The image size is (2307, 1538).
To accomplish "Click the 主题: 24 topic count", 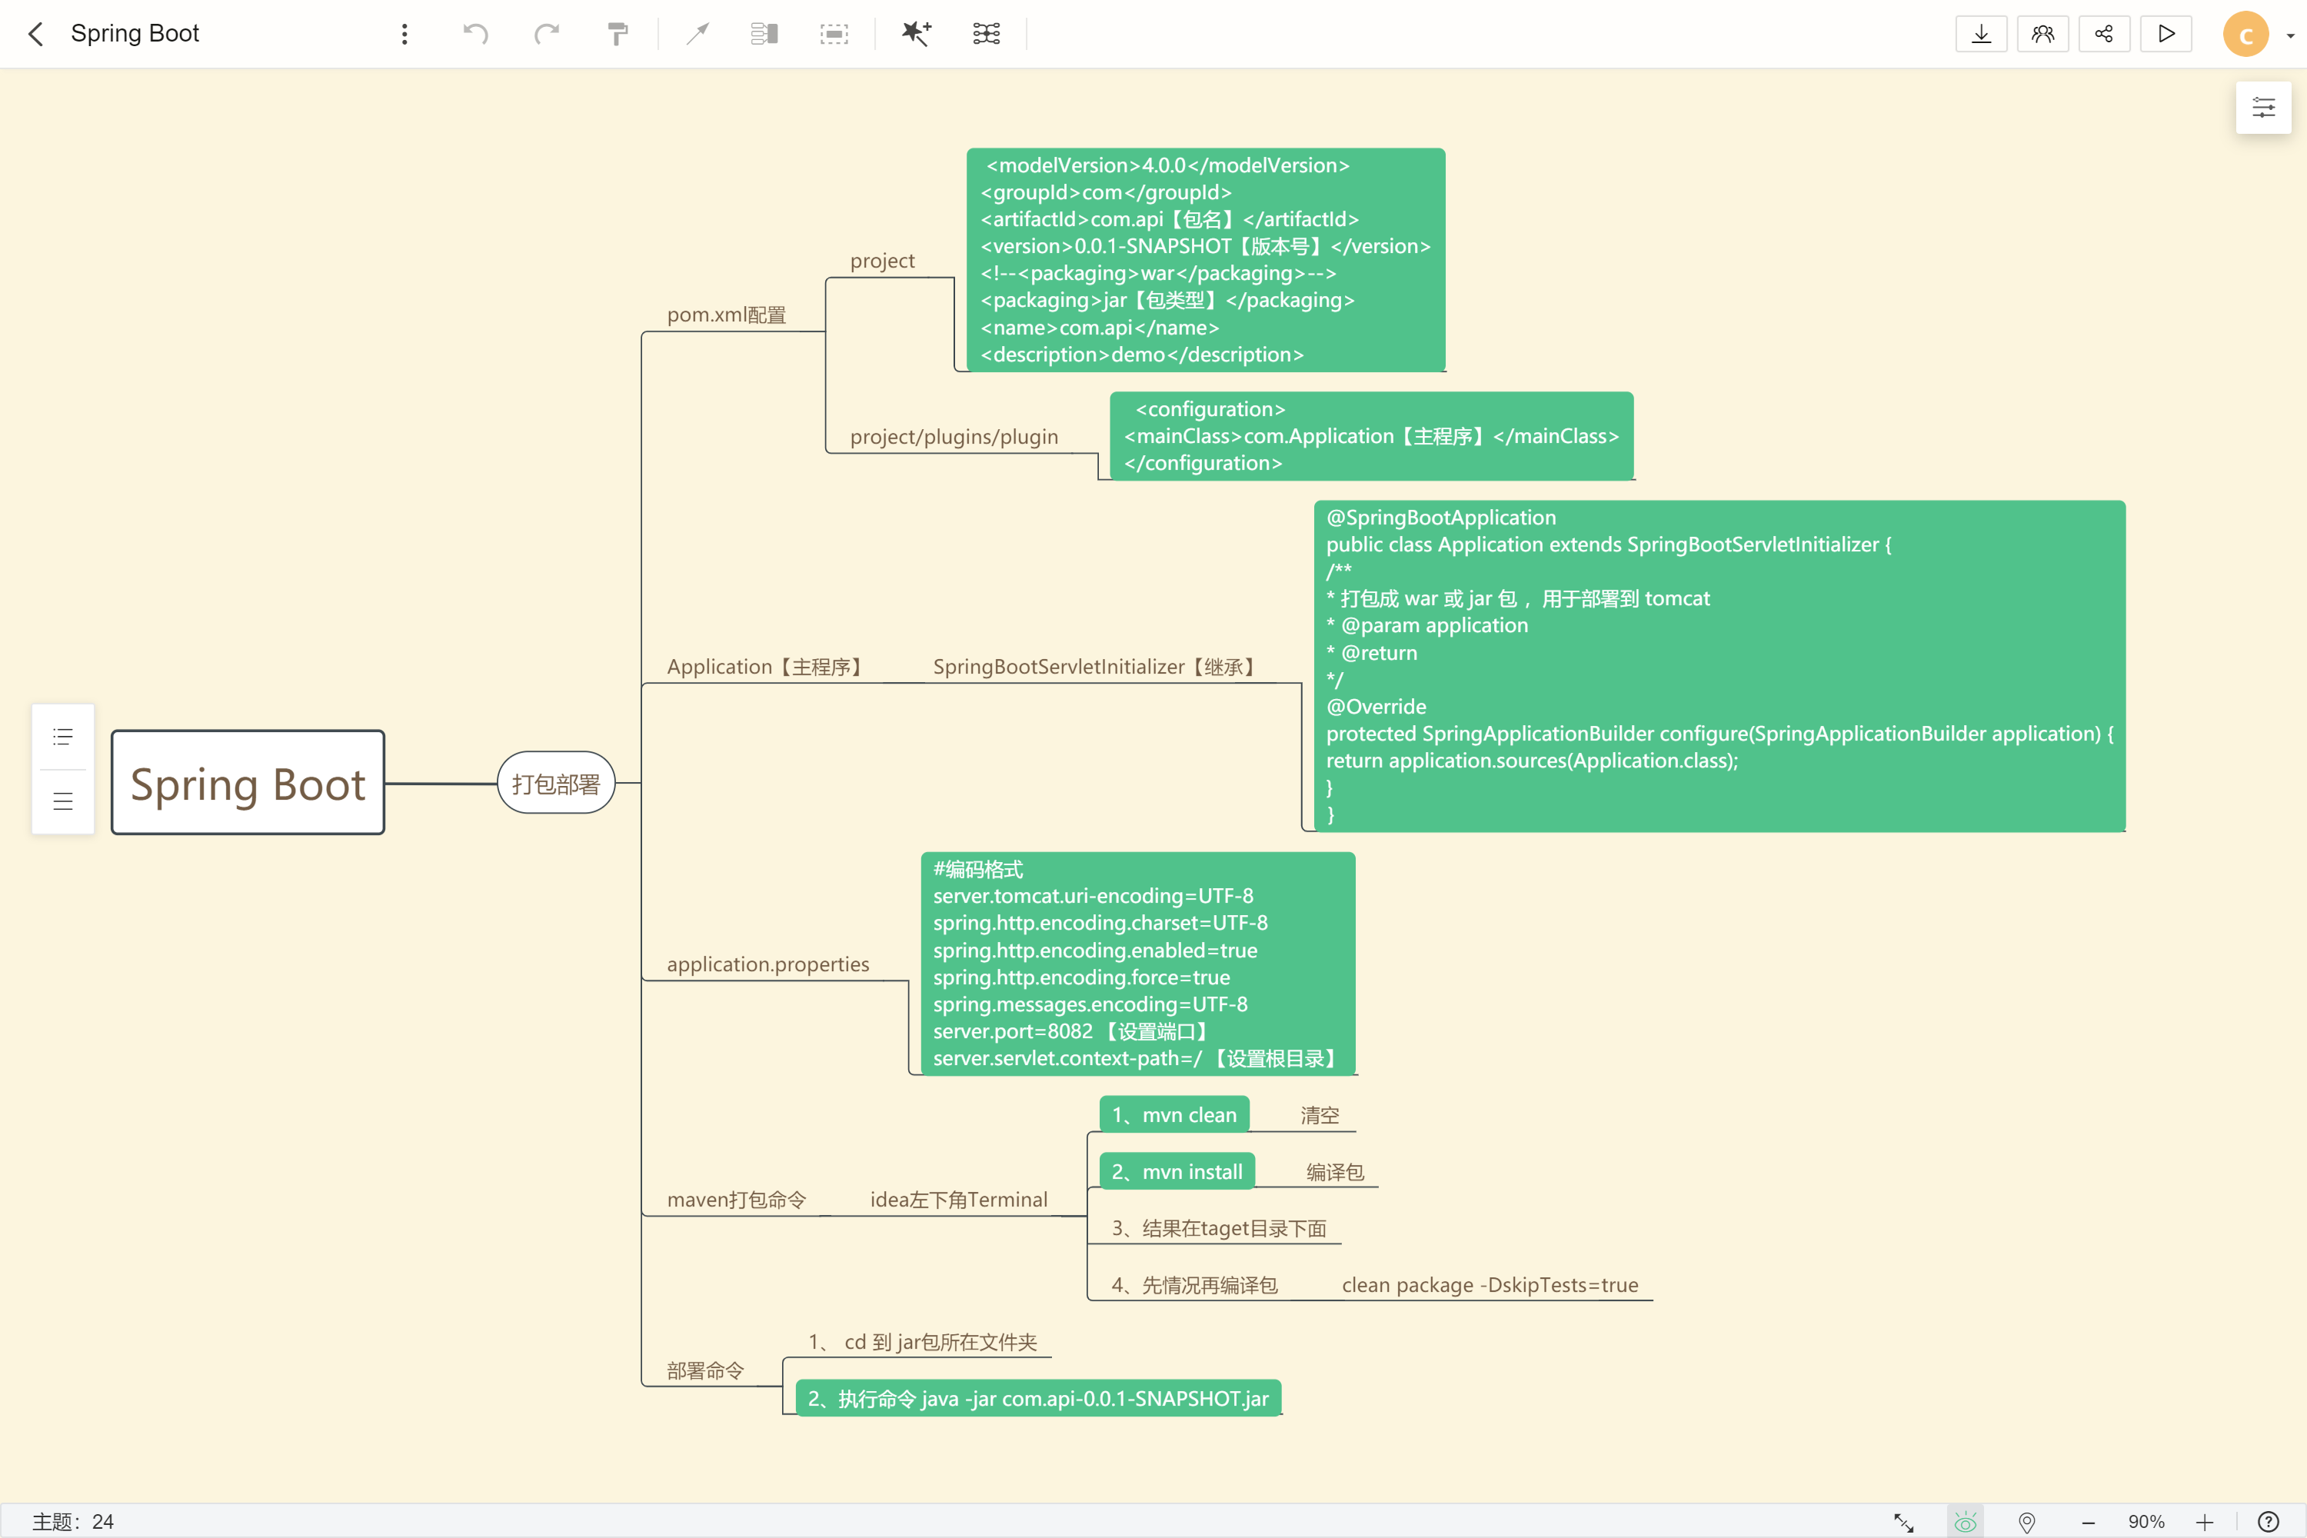I will click(x=74, y=1521).
